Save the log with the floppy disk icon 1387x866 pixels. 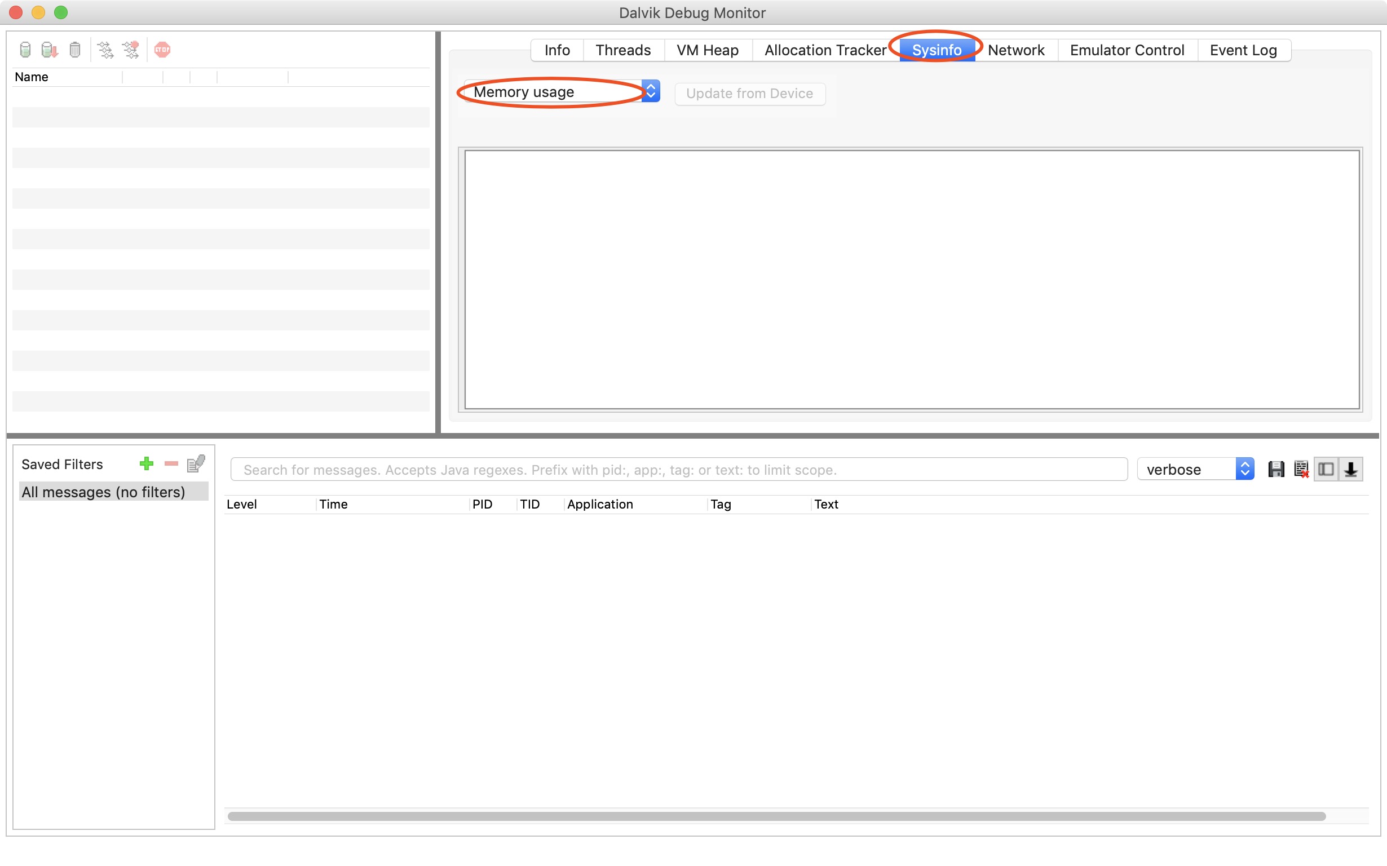pyautogui.click(x=1276, y=469)
